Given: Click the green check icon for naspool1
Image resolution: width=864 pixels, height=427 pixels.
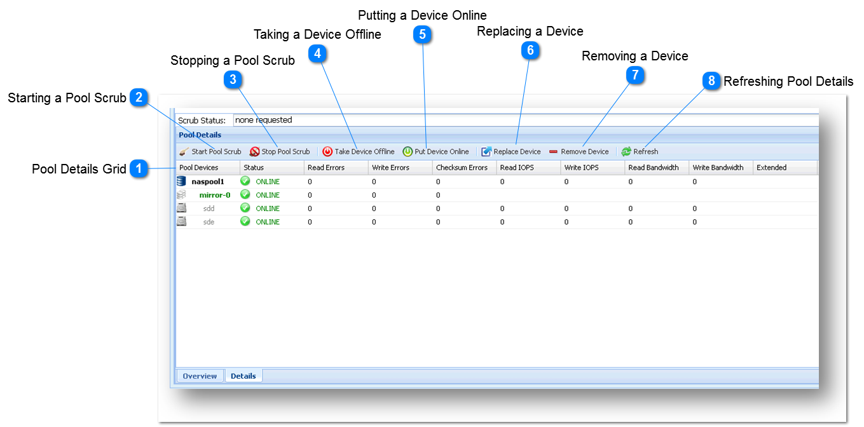Looking at the screenshot, I should click(x=245, y=182).
